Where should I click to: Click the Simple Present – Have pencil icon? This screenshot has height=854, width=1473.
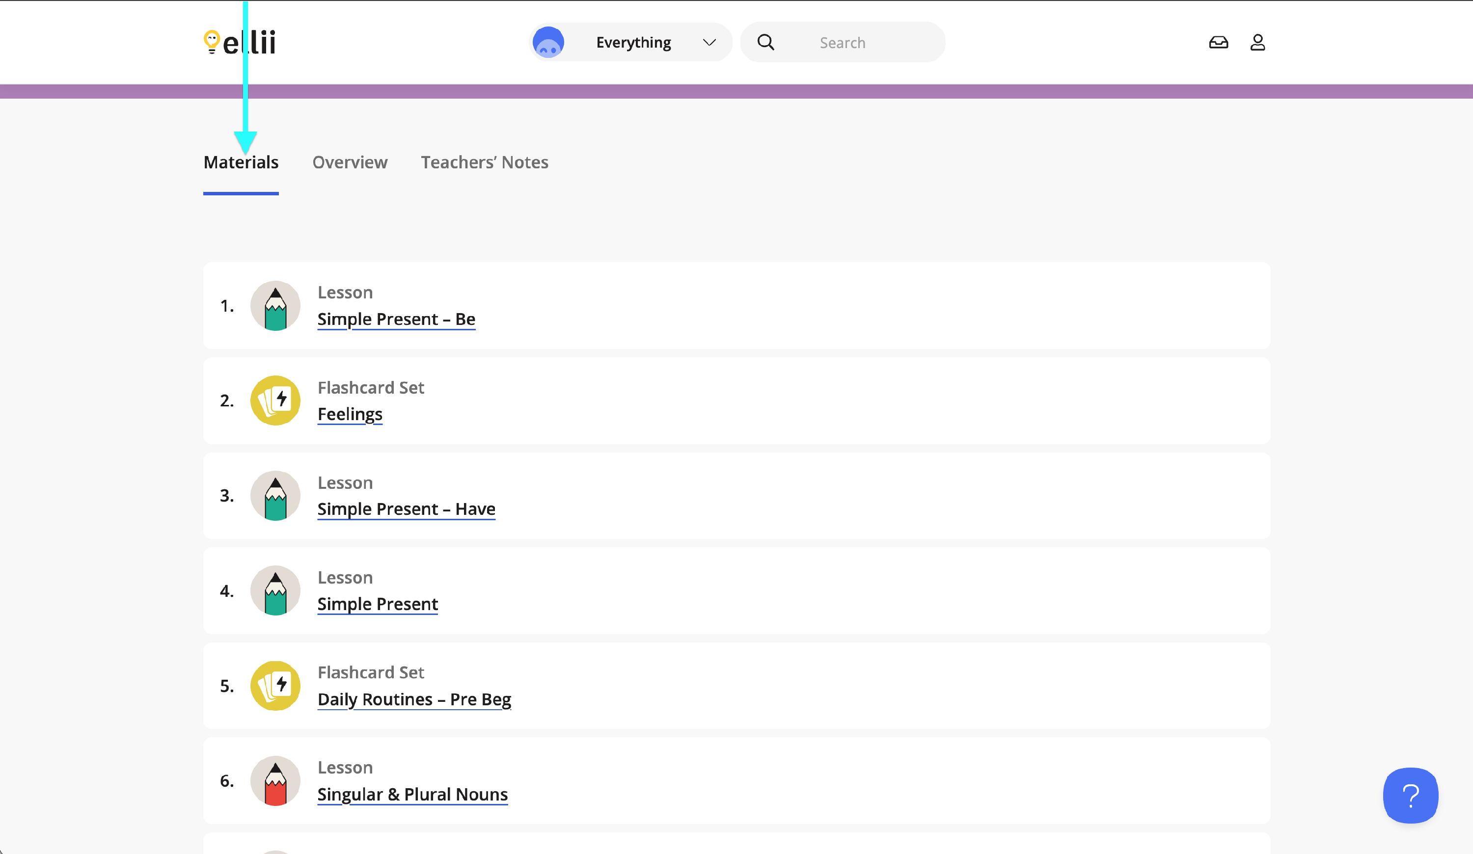[x=275, y=496]
